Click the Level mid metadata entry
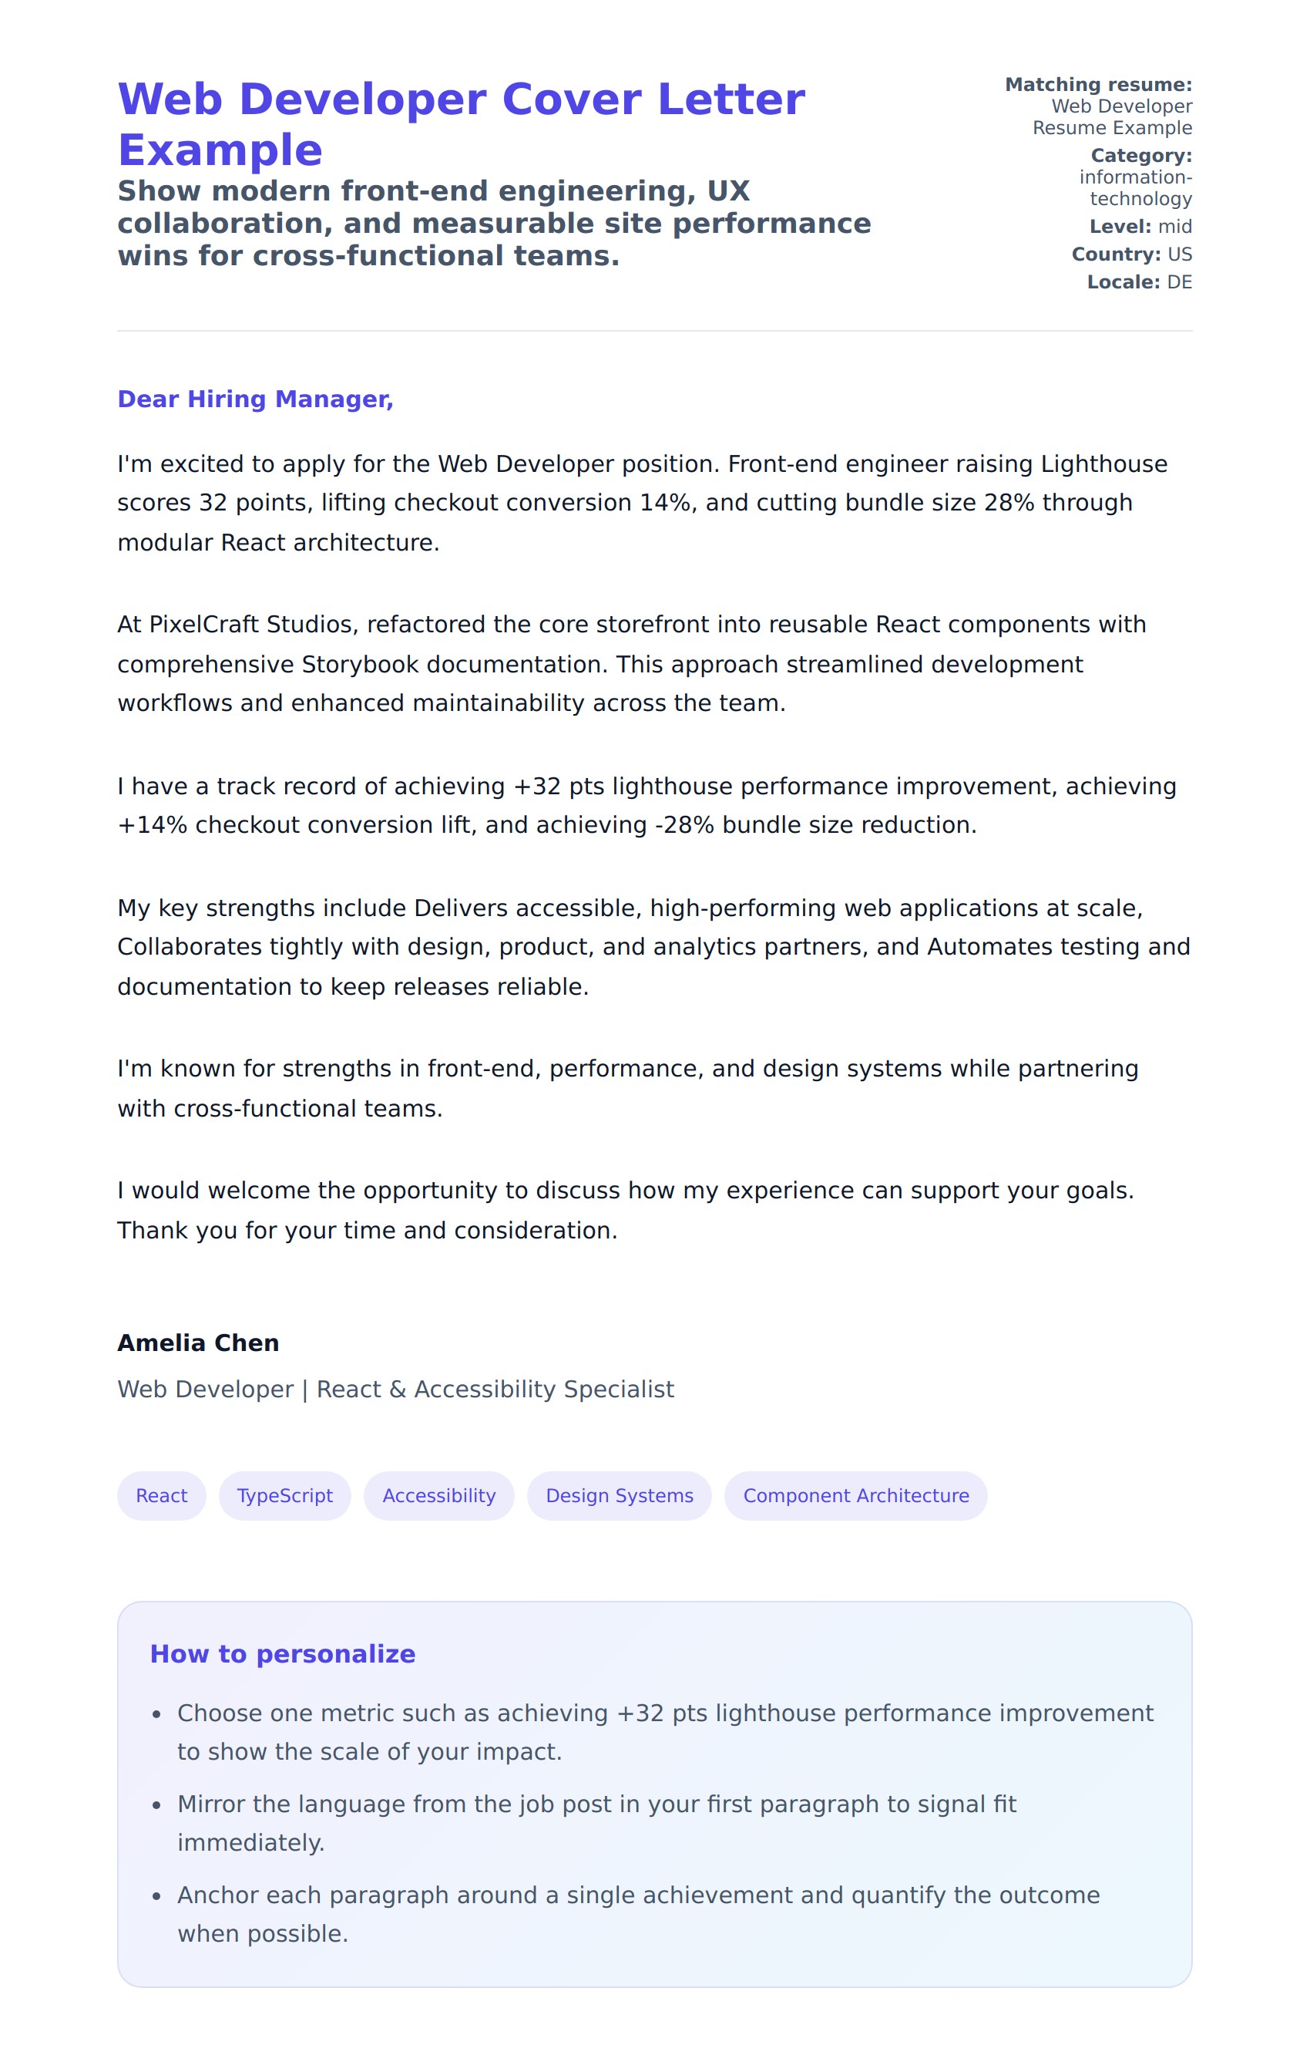This screenshot has height=2062, width=1310. [x=1140, y=226]
